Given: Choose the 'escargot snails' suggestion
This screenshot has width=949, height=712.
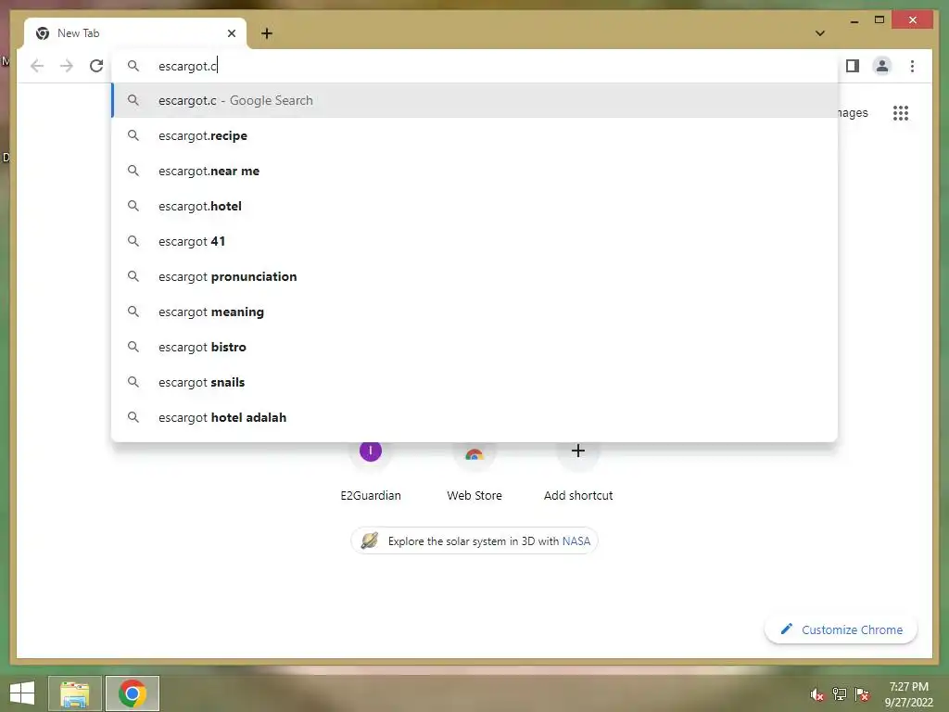Looking at the screenshot, I should (x=475, y=382).
